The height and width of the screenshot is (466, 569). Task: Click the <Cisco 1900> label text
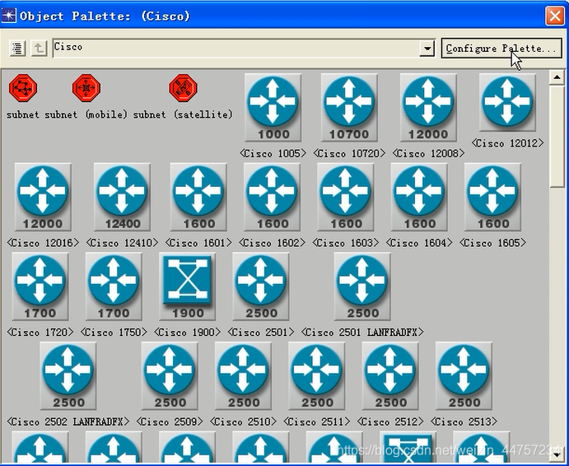coord(187,332)
